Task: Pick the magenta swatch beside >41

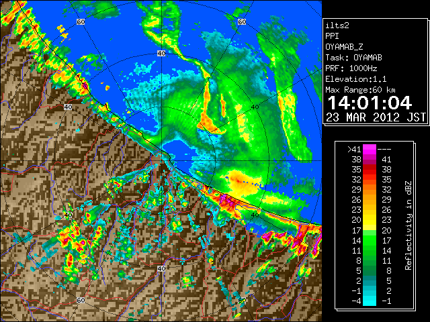Action: tap(370, 150)
